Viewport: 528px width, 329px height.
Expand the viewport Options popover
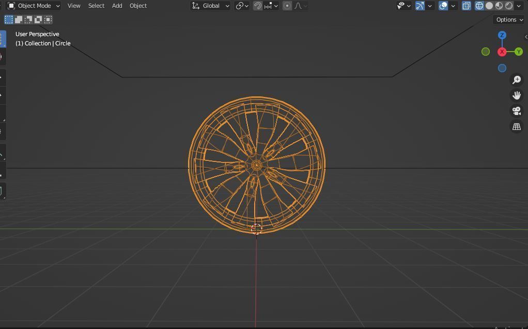click(508, 19)
